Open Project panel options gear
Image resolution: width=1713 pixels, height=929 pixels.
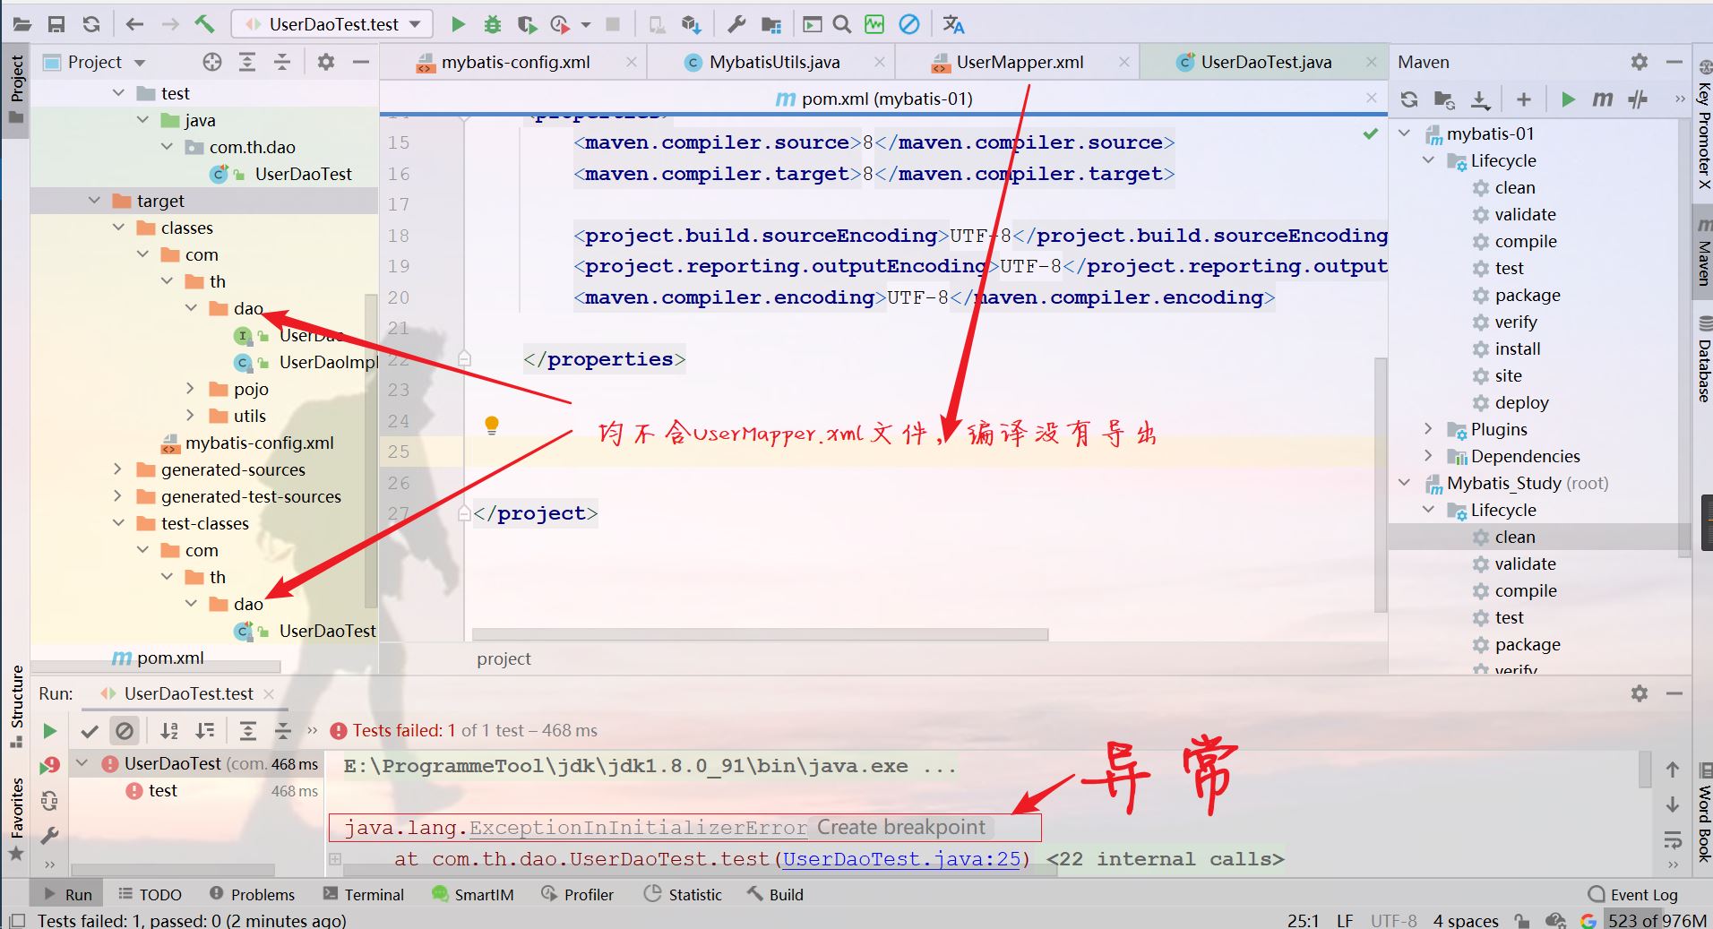326,62
